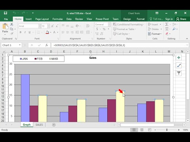Click the Save icon in quick access toolbar
190x142 pixels.
pos(6,13)
